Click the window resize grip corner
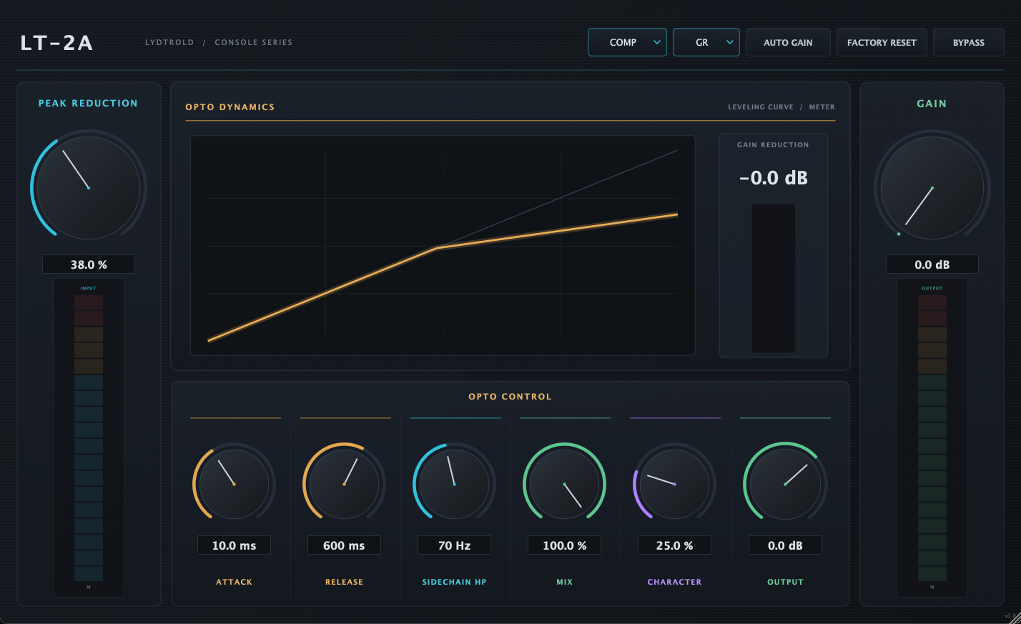 [1015, 618]
